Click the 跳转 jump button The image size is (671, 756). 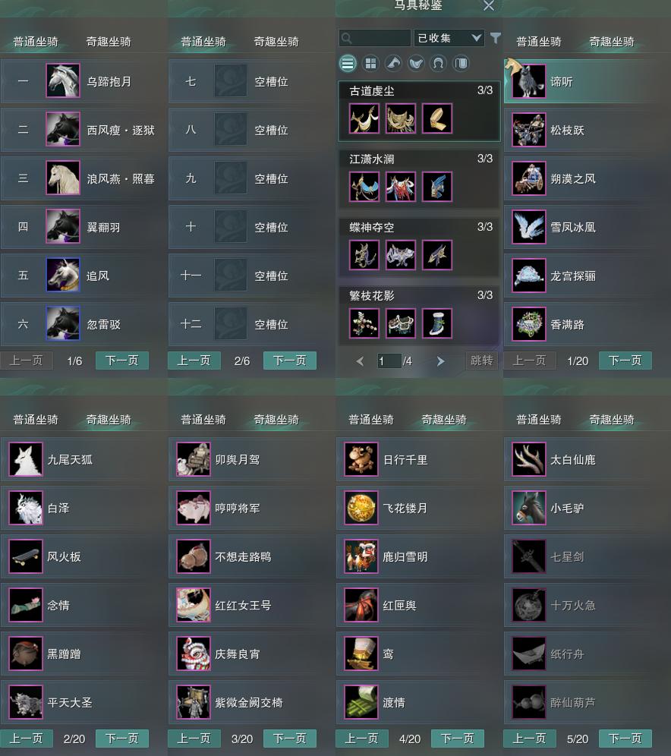[x=481, y=361]
